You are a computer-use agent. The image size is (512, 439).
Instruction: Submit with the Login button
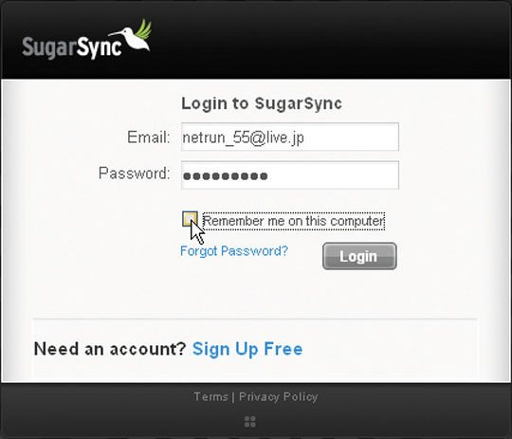coord(359,256)
